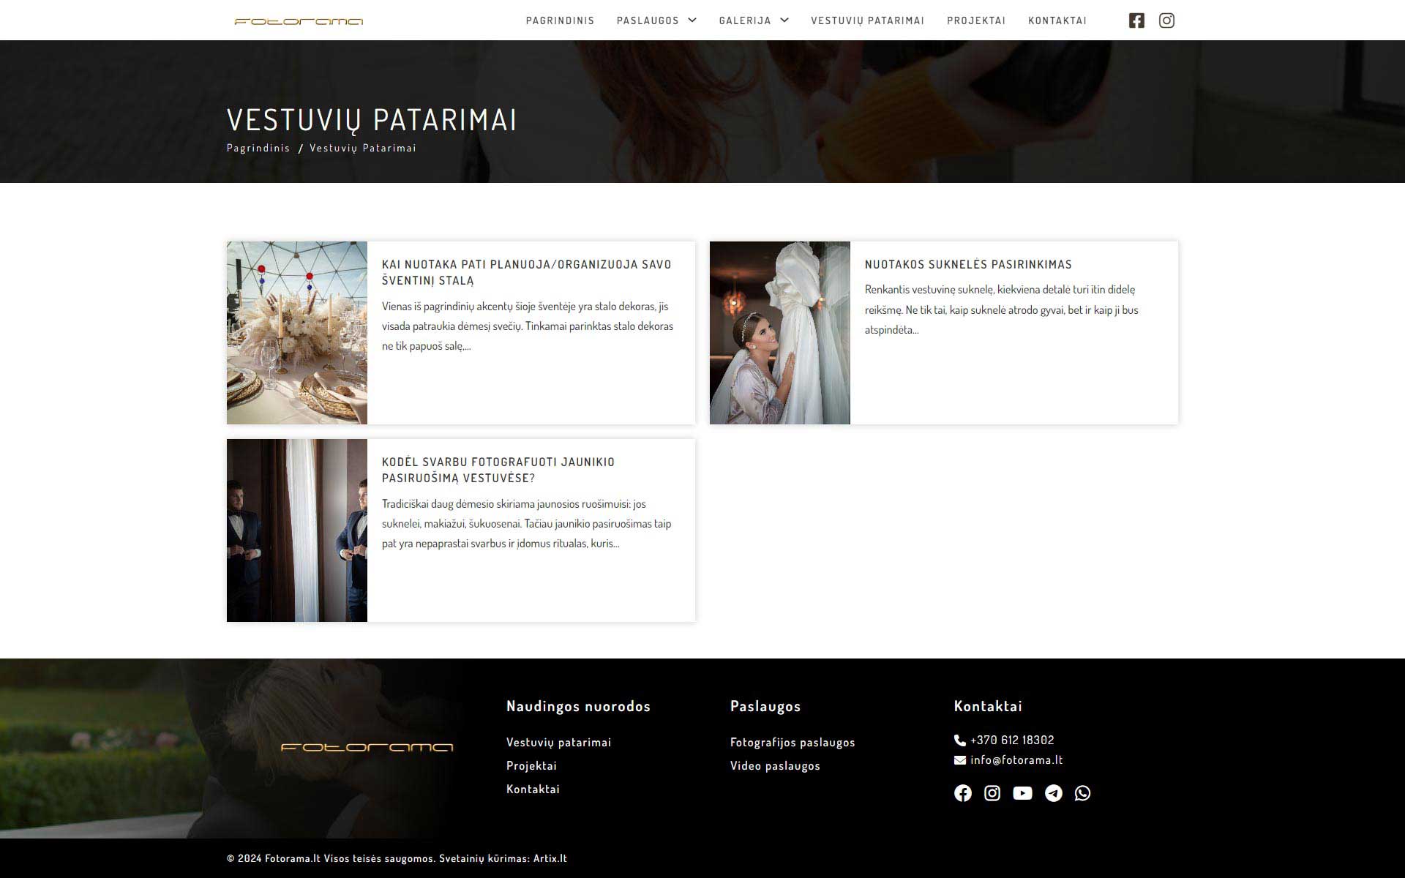Expand the Paslaugos menu chevron

[692, 20]
